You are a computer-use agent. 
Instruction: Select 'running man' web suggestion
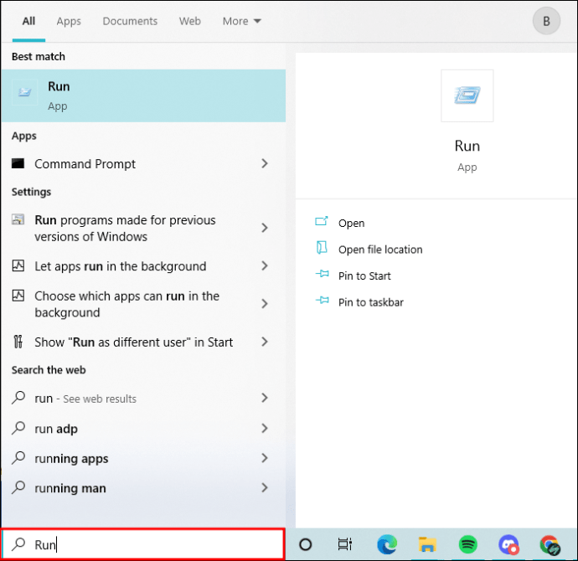[x=143, y=487]
